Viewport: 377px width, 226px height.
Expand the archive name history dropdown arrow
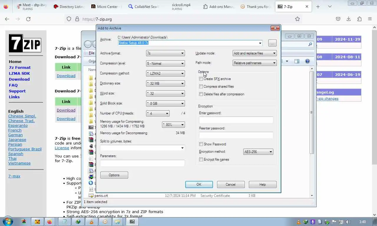pyautogui.click(x=260, y=43)
